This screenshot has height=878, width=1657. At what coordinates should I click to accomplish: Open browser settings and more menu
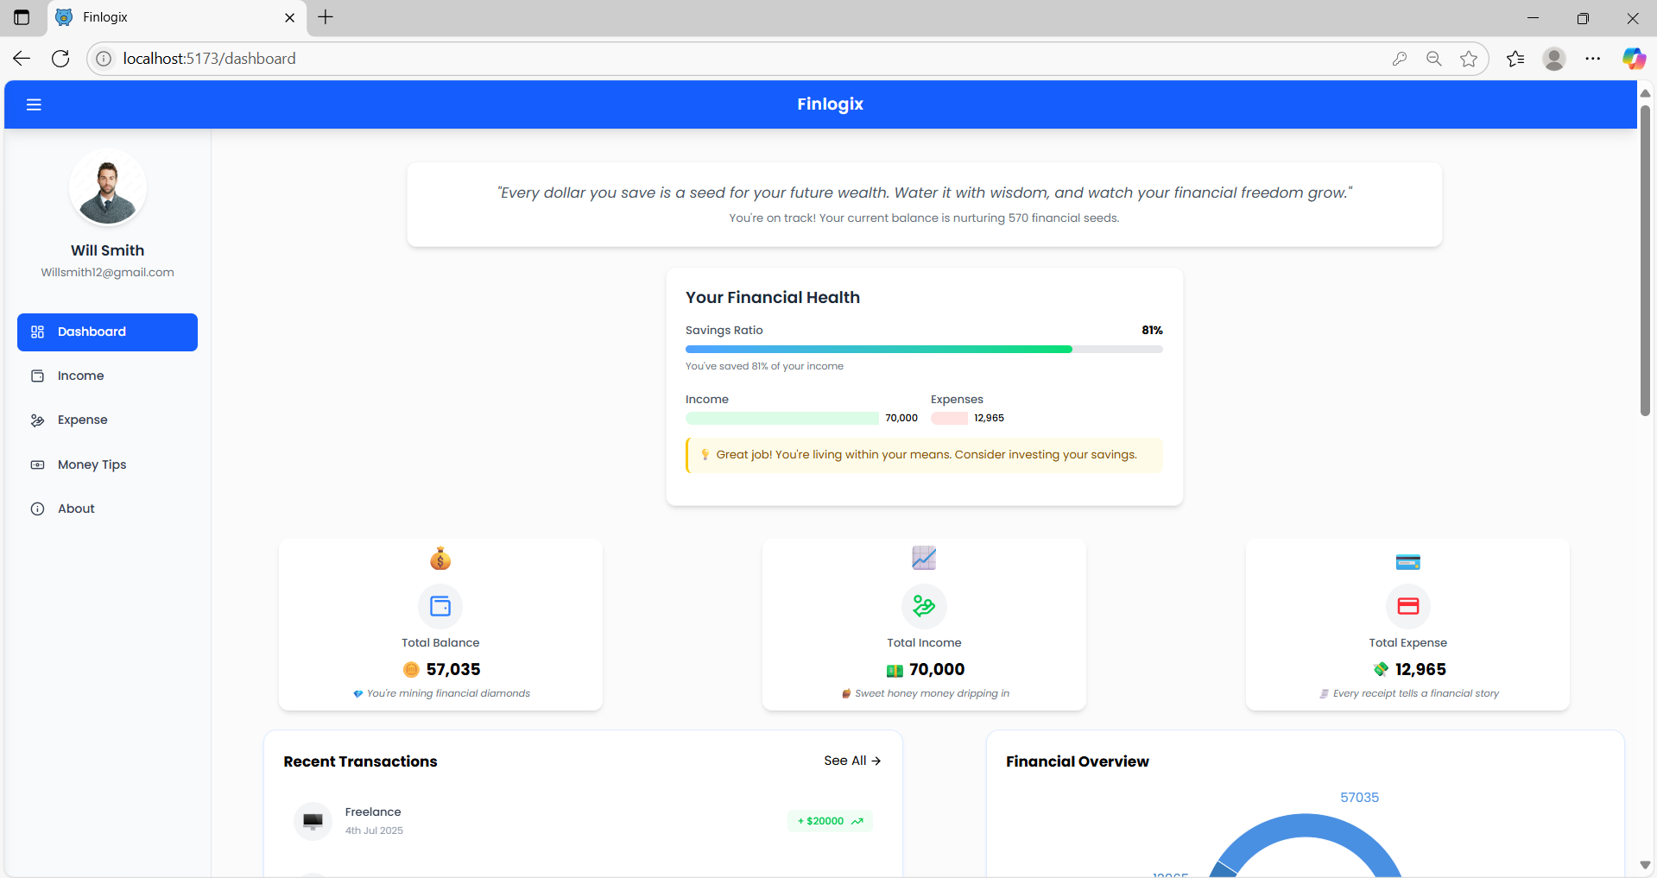click(1593, 59)
